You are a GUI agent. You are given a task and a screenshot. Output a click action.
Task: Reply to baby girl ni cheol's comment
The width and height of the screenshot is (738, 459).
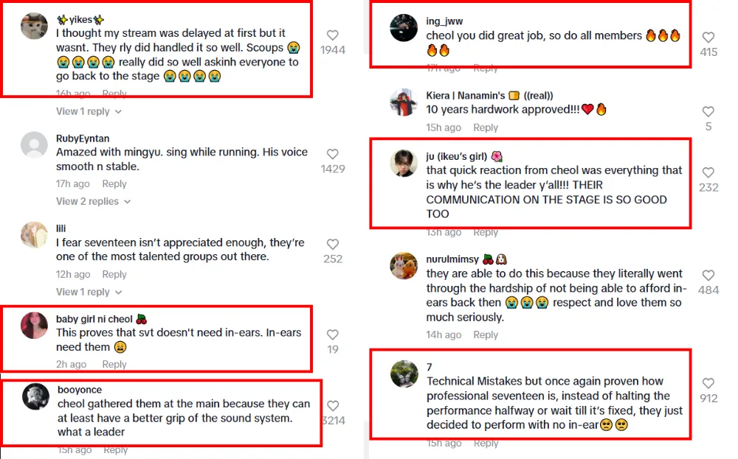coord(114,364)
